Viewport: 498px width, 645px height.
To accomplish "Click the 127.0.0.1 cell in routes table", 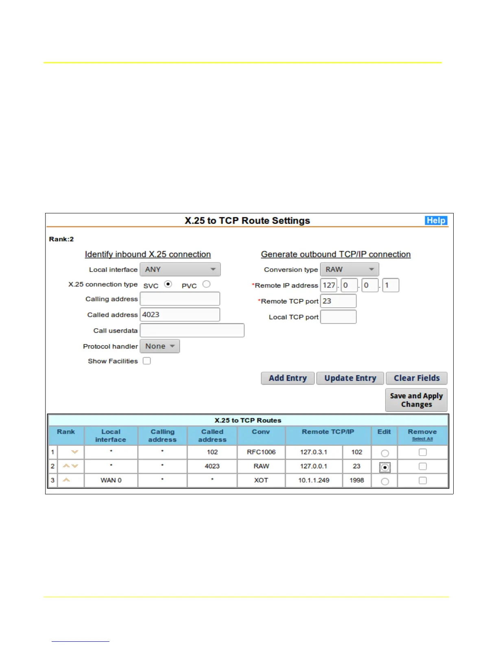I will point(314,466).
